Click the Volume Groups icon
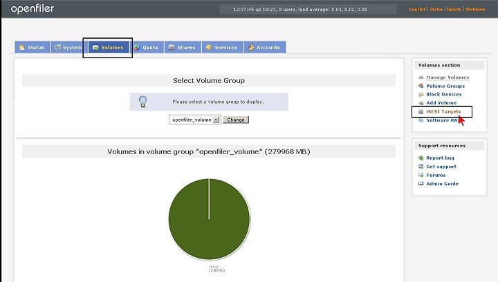Screen dimensions: 498x282 tap(421, 86)
